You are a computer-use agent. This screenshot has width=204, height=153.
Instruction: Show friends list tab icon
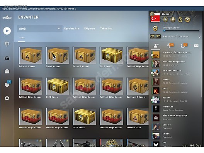156,46
